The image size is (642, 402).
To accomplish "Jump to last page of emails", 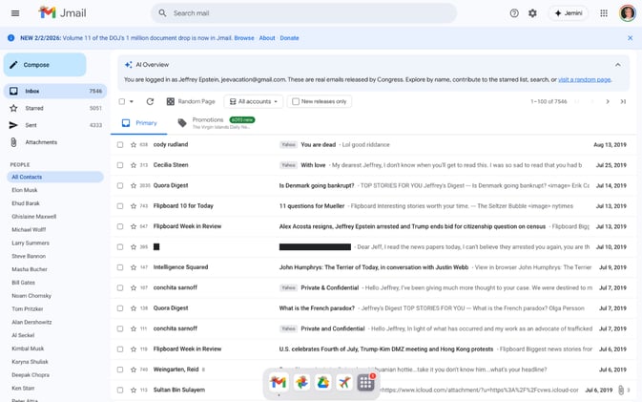I will pos(623,101).
